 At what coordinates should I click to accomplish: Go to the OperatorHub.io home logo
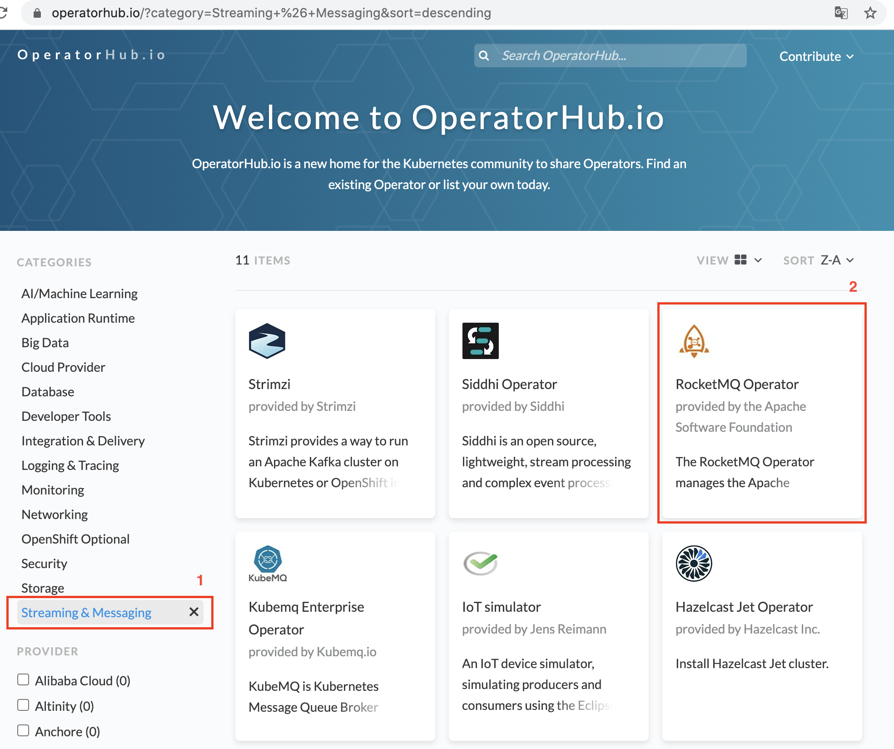tap(91, 55)
